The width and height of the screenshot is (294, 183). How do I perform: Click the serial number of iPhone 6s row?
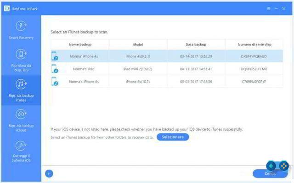tap(254, 82)
